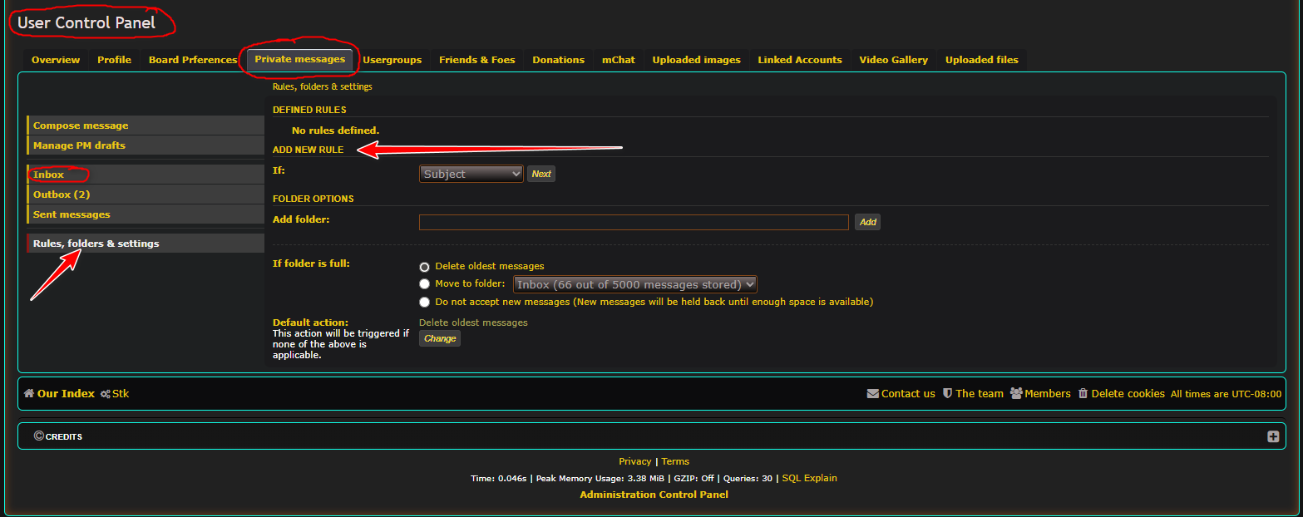
Task: Click the Add folder name input field
Action: point(634,222)
